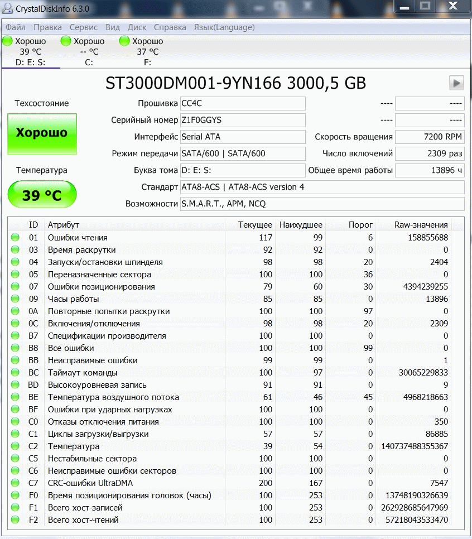Click the Интерфейс field Serial ATA

pos(243,137)
